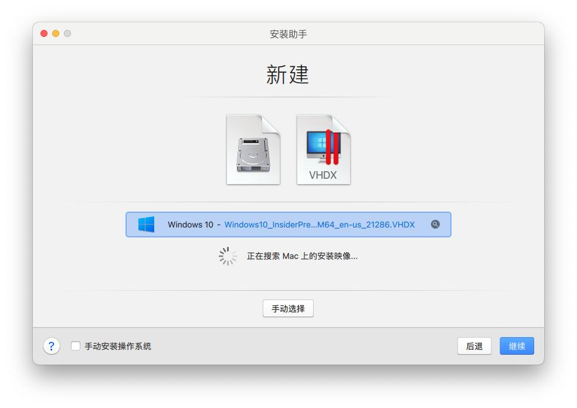Click the 'Windows 10' label in the row
Screen dimensions: 577x408
(x=190, y=225)
